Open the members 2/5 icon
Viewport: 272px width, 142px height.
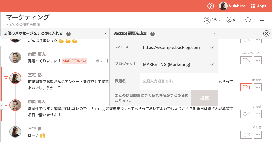pyautogui.click(x=207, y=20)
